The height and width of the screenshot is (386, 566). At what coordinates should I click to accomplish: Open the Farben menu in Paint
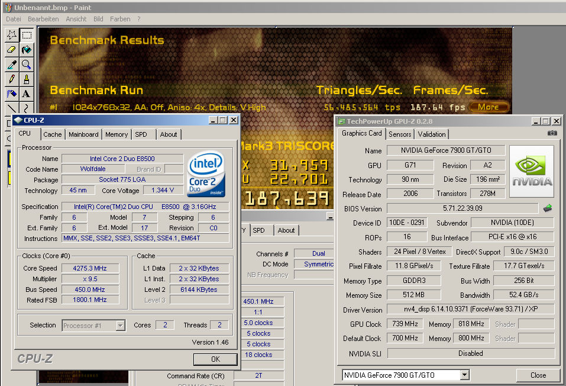(120, 19)
